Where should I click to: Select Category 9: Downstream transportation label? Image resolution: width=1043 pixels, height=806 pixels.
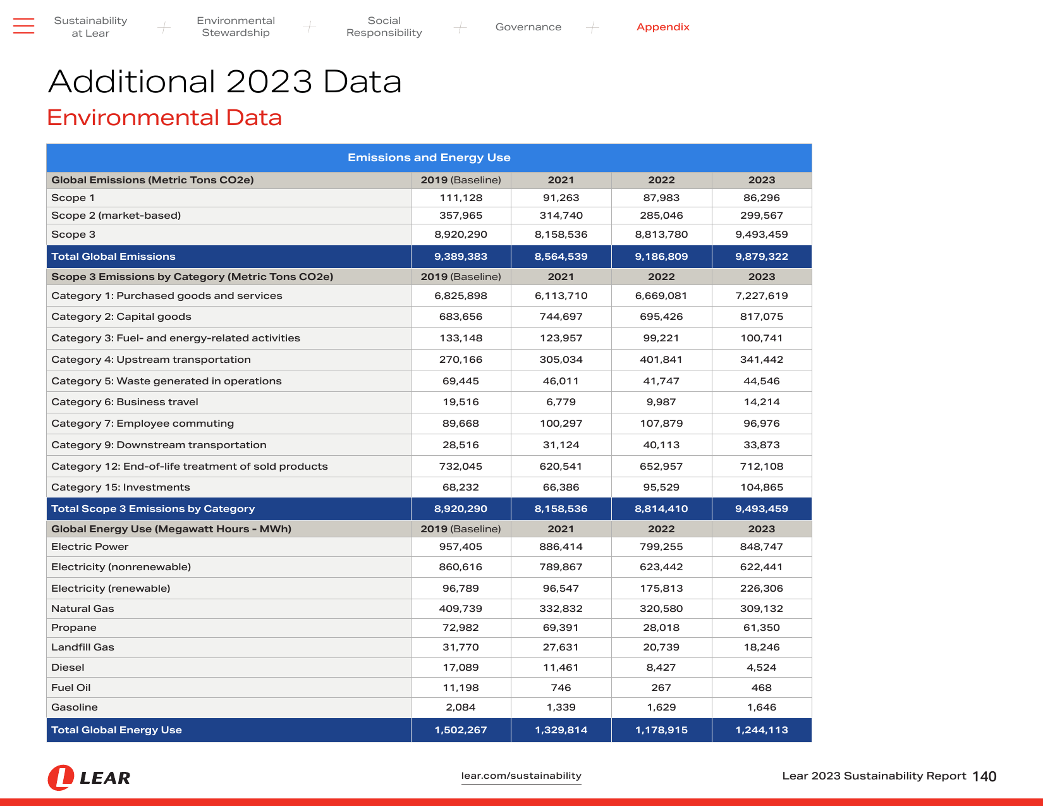[x=159, y=445]
